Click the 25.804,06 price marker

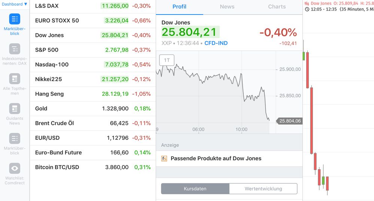[x=290, y=121]
